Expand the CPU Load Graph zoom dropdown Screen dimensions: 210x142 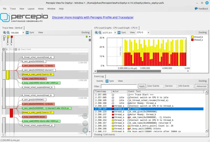pos(115,33)
